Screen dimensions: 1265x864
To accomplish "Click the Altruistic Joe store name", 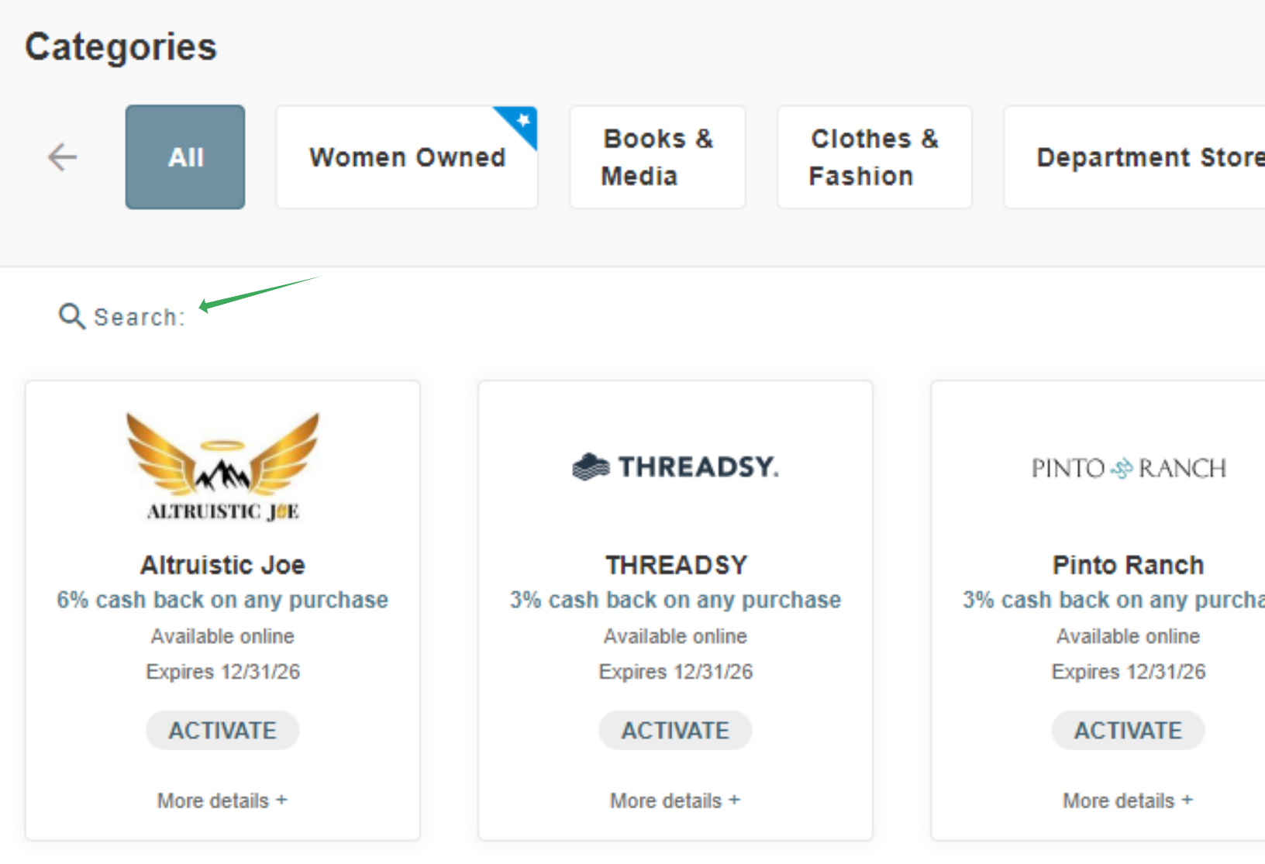I will [222, 565].
